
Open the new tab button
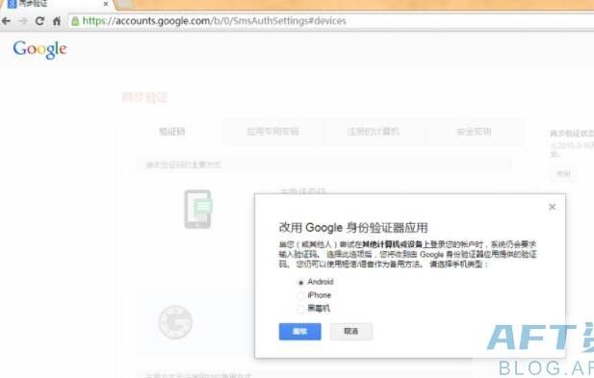tap(126, 4)
